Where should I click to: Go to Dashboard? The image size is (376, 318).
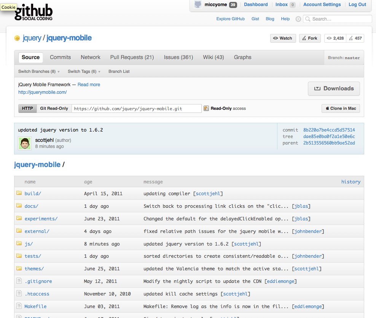256,5
